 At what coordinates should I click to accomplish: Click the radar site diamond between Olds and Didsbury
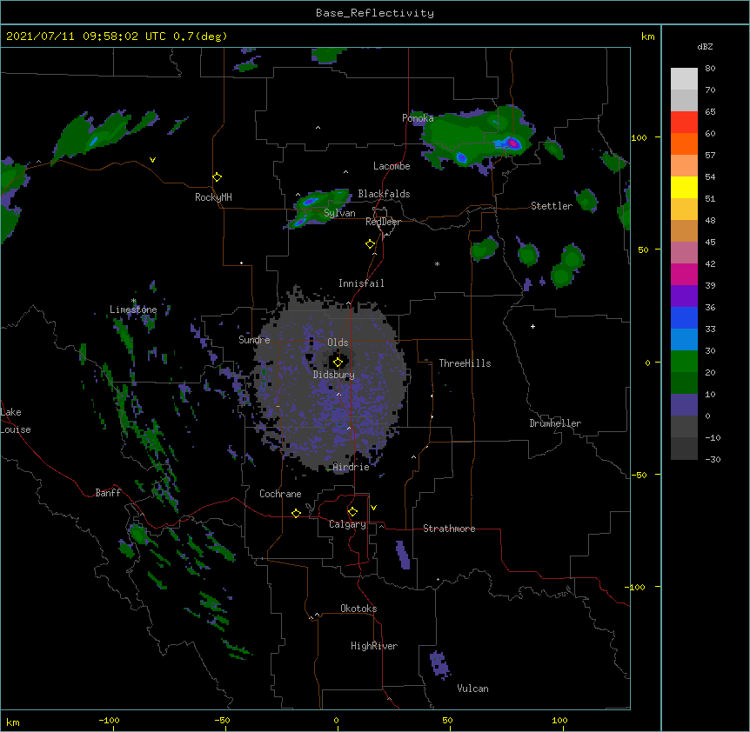point(338,363)
